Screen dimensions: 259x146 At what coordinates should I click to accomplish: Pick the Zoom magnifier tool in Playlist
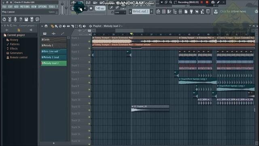point(80,26)
